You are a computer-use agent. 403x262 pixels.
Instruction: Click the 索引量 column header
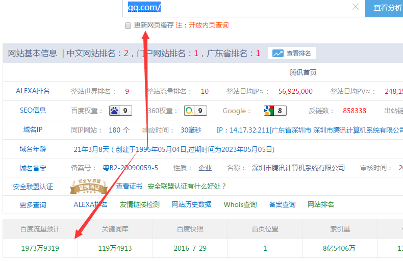tap(340, 229)
